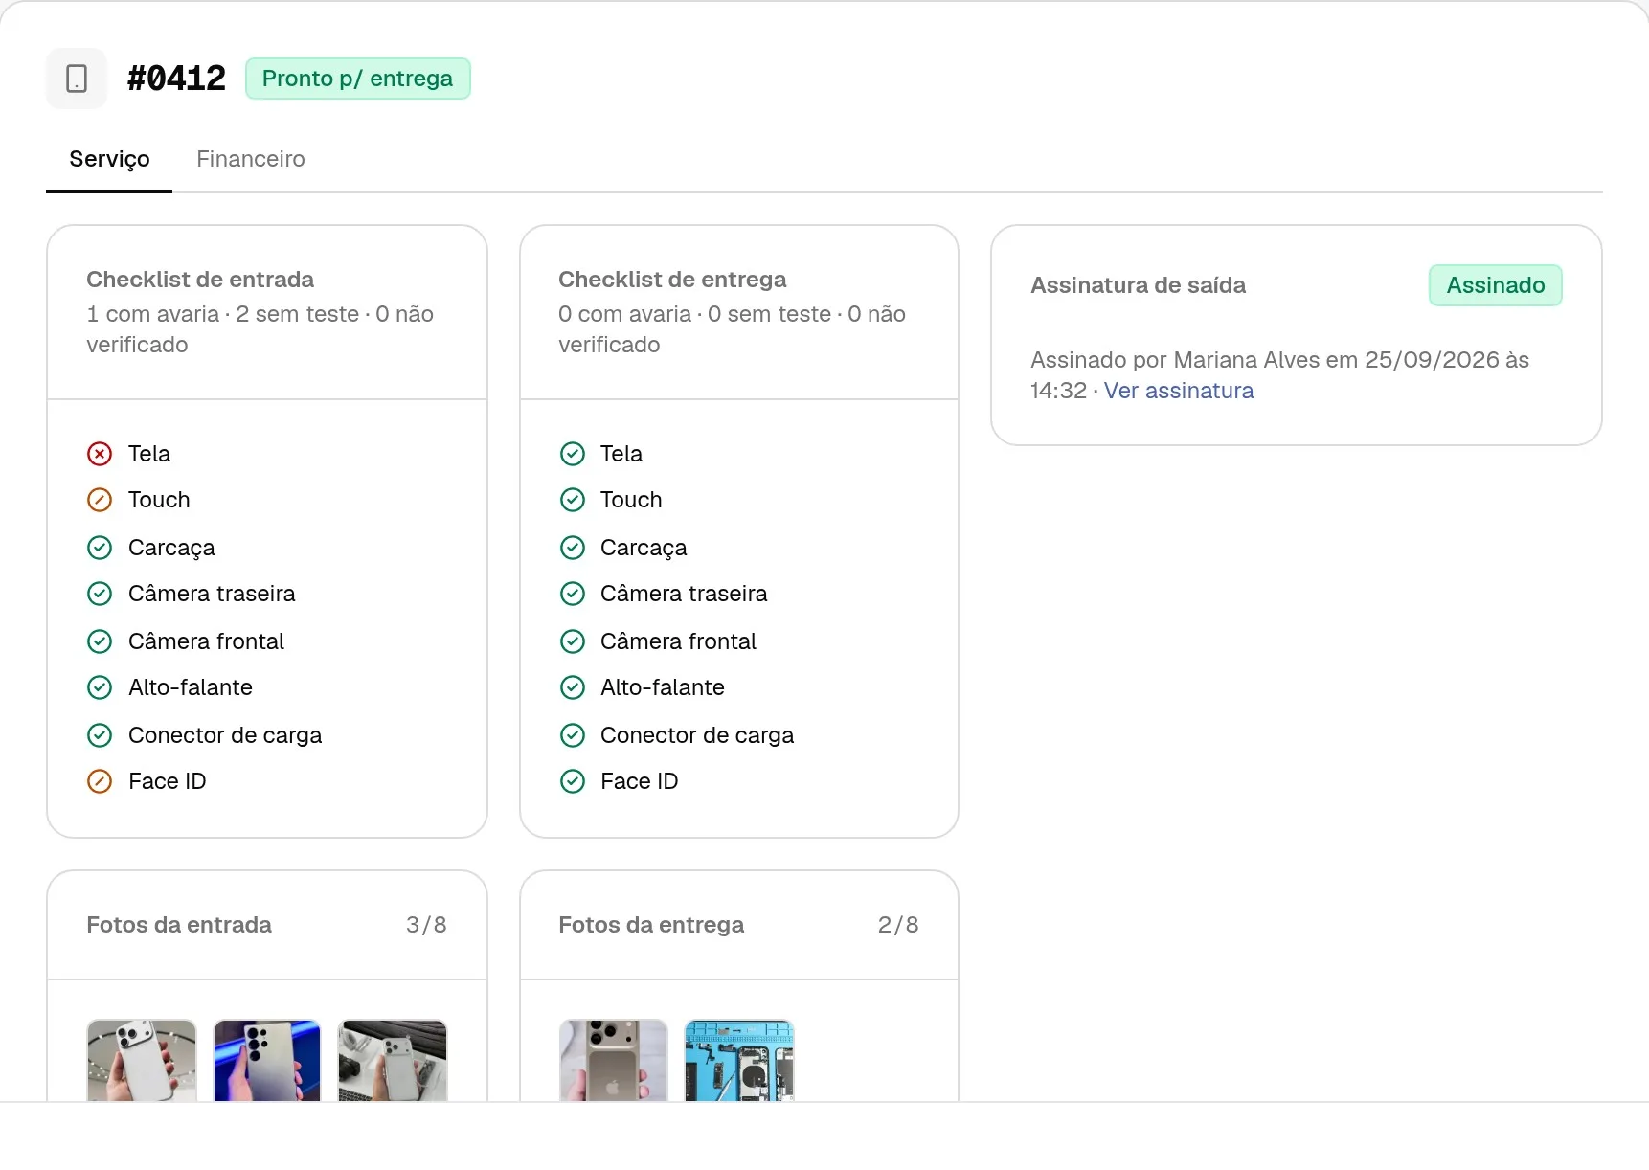Image resolution: width=1649 pixels, height=1170 pixels.
Task: Click the check icon for entry Alto-falante
Action: [x=100, y=687]
